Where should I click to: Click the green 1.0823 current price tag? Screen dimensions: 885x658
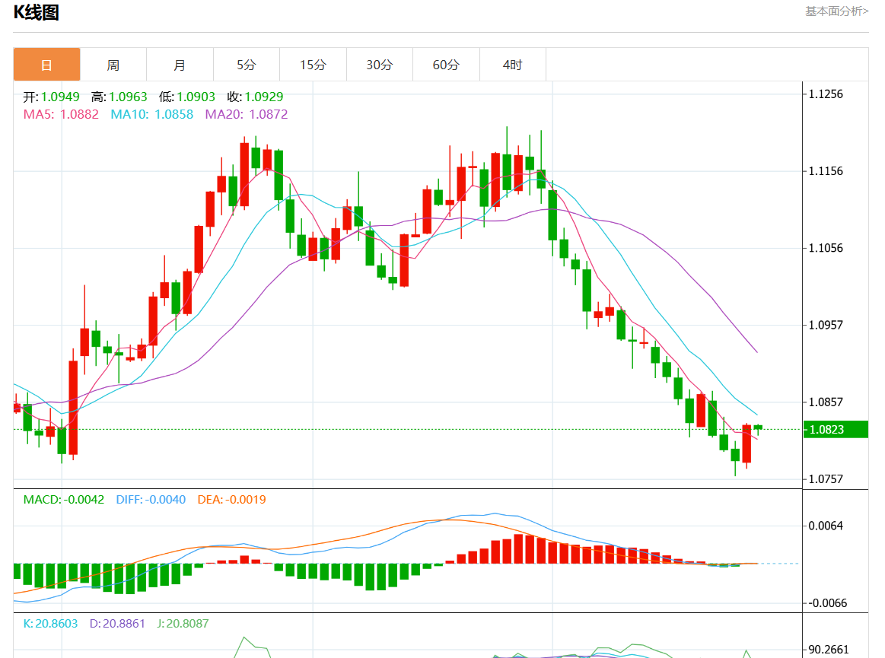tap(835, 429)
